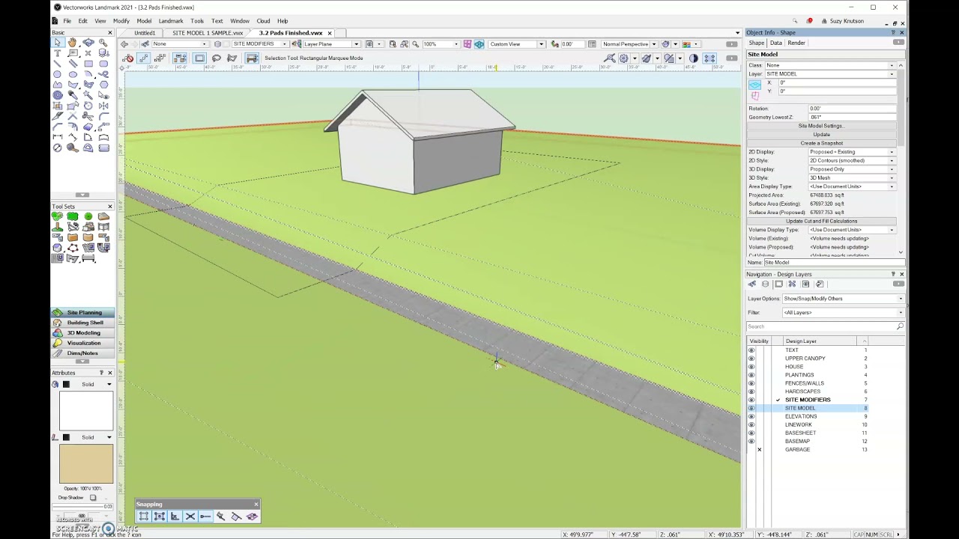Click the Snap to Grid icon
This screenshot has height=539, width=959.
point(144,516)
